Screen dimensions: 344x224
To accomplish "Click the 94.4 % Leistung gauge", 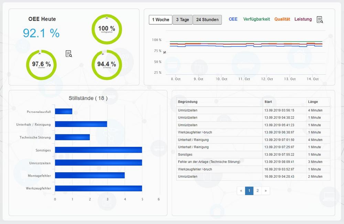I will pyautogui.click(x=107, y=65).
